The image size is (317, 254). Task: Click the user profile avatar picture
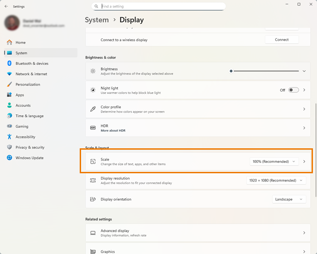coord(12,23)
